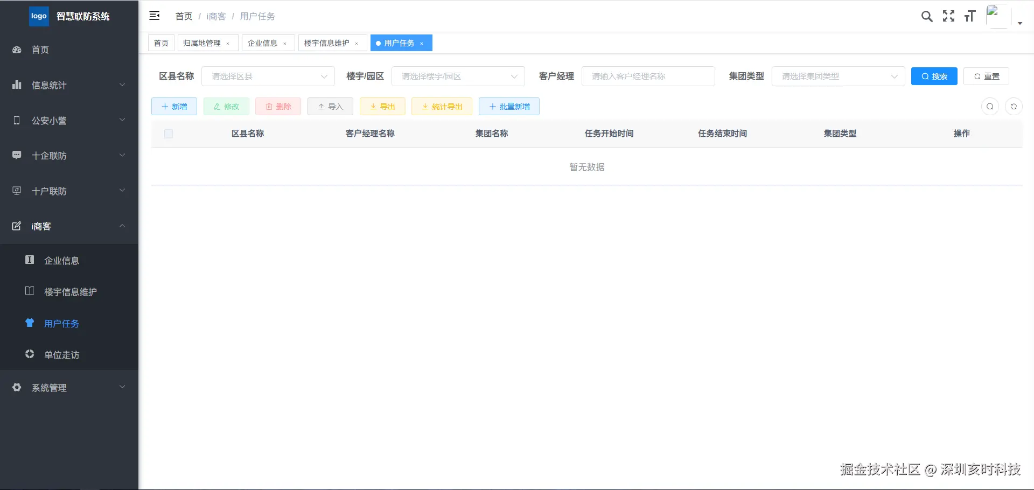The width and height of the screenshot is (1034, 490).
Task: Click the icon beside 企业信息 submenu
Action: (30, 260)
